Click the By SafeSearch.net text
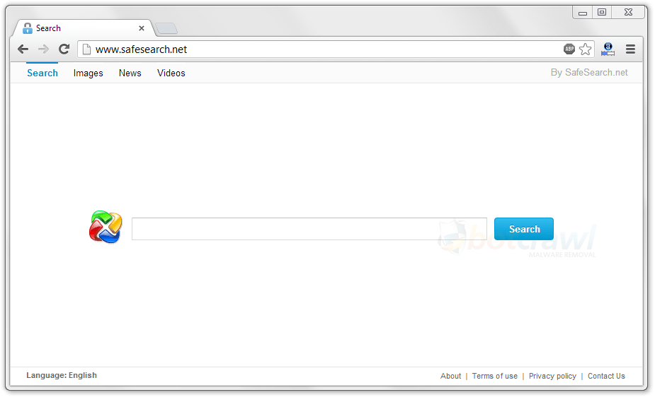 (589, 73)
